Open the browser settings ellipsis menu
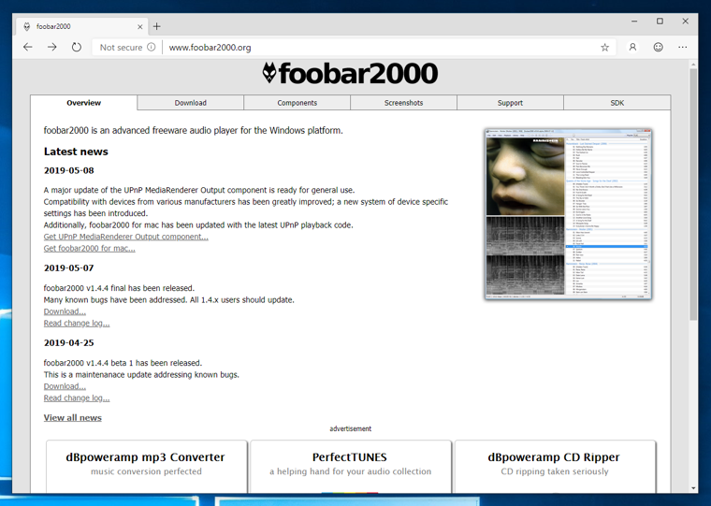The image size is (711, 506). 682,47
